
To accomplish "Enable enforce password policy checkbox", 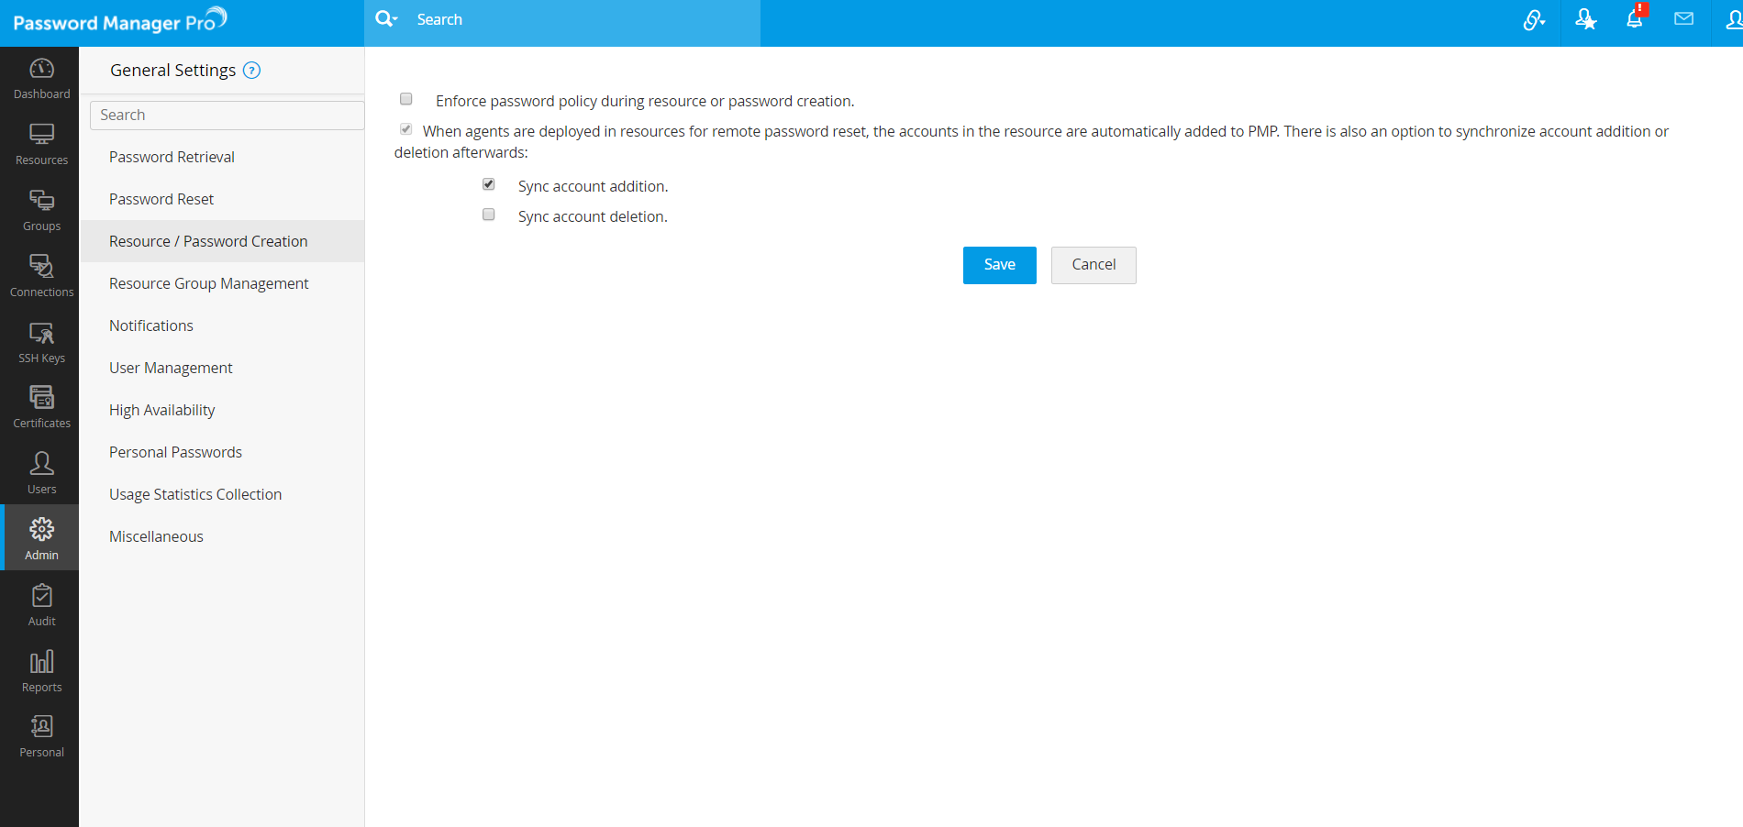I will click(x=406, y=99).
